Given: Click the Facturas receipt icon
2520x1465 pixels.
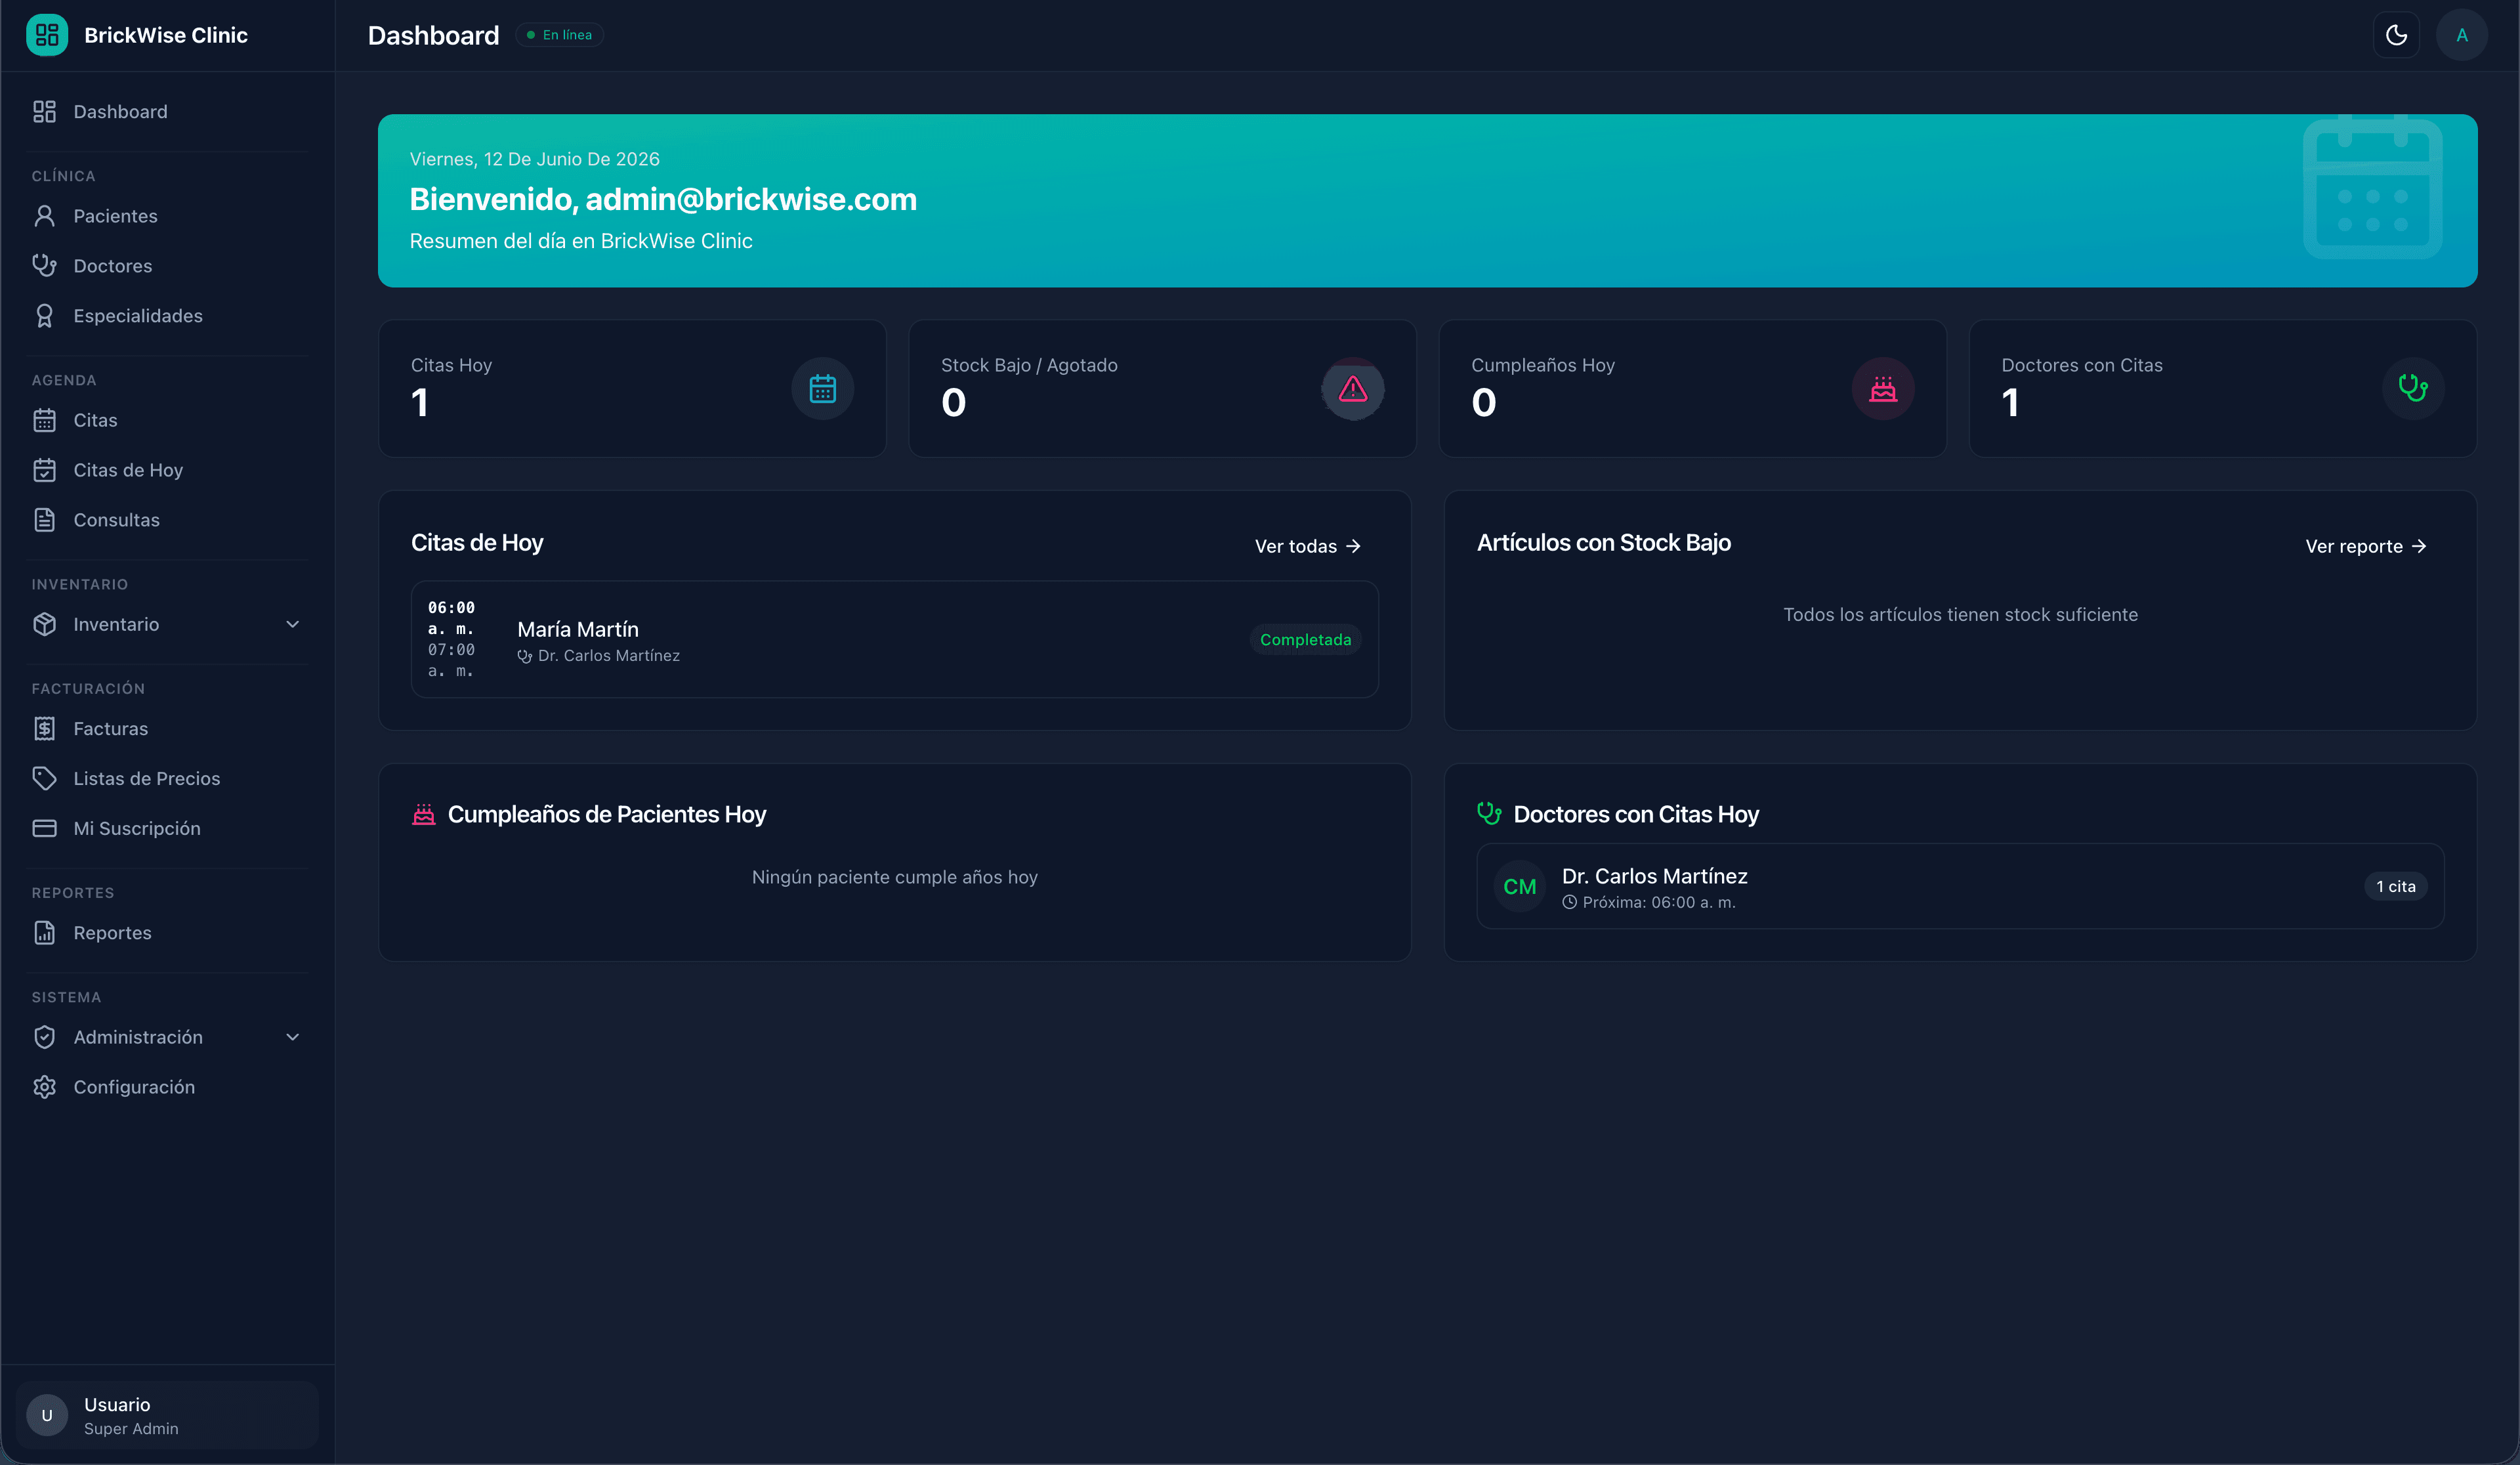Looking at the screenshot, I should 44,728.
